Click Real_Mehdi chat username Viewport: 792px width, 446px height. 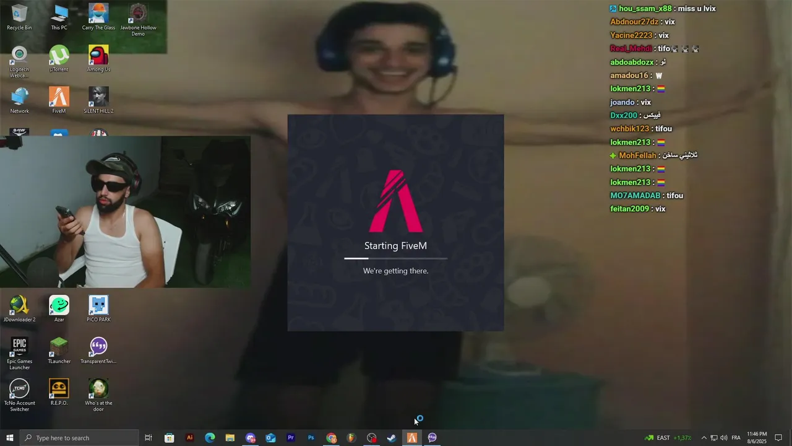click(631, 48)
